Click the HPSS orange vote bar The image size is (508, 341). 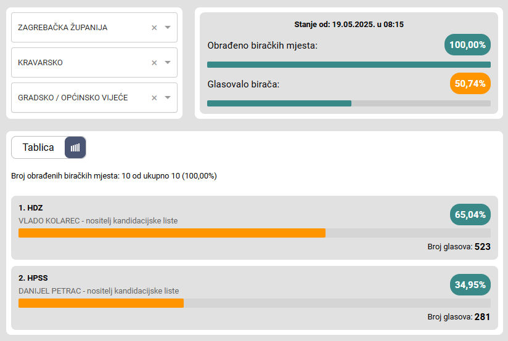101,303
